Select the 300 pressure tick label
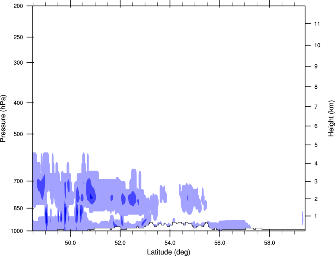Screen dimensions: 335x256 (x=18, y=63)
